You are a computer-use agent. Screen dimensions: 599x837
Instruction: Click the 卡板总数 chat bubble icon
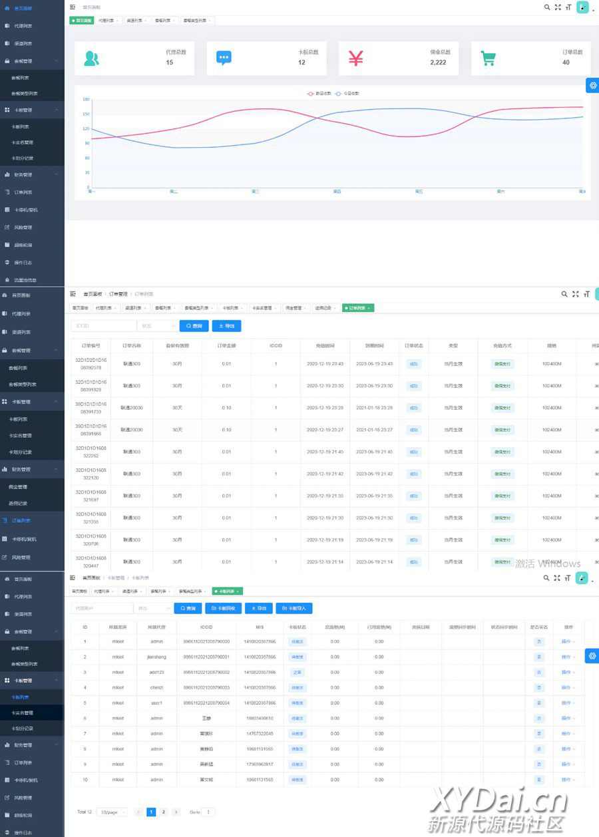(x=224, y=59)
